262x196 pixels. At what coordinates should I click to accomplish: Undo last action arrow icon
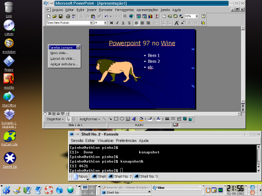[x=106, y=16]
